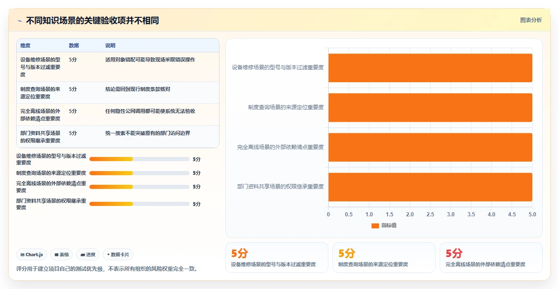Click the 图表分析 label in header
The width and height of the screenshot is (559, 289).
coord(531,20)
